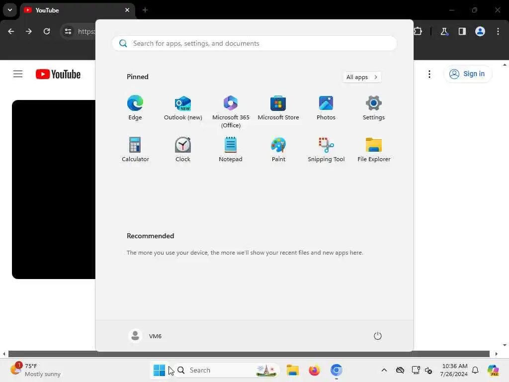Image resolution: width=509 pixels, height=382 pixels.
Task: Show hidden system tray icons
Action: click(384, 370)
